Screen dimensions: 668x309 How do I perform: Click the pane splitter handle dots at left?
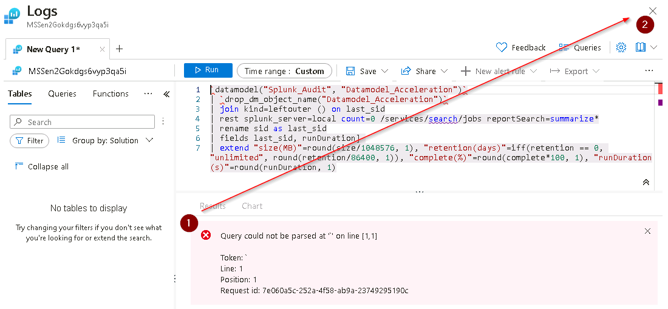point(176,279)
